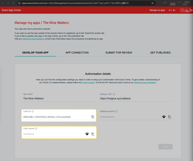Reveal the Client secret with eye icon
This screenshot has height=161, width=193.
click(87, 134)
